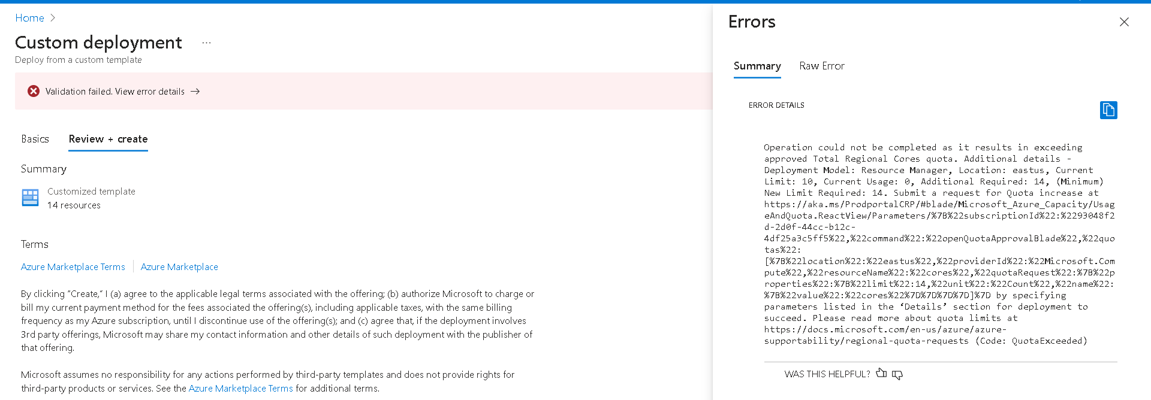Image resolution: width=1151 pixels, height=400 pixels.
Task: Switch to the Raw Error tab
Action: coord(821,66)
